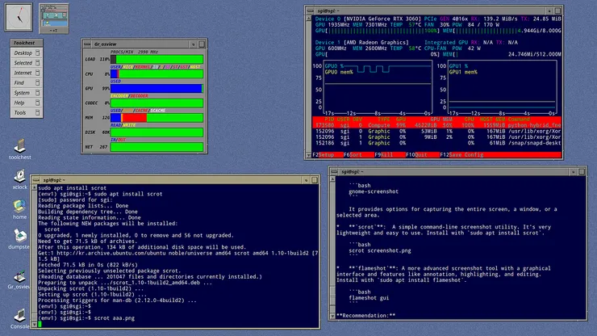Click the CODEC bar in Gr_osview
Viewport: 597px width, 336px height.
tap(157, 103)
